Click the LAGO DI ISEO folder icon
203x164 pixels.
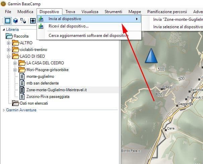coord(15,56)
